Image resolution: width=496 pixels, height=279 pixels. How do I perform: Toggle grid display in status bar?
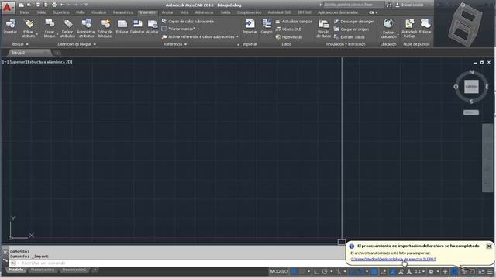[294, 271]
